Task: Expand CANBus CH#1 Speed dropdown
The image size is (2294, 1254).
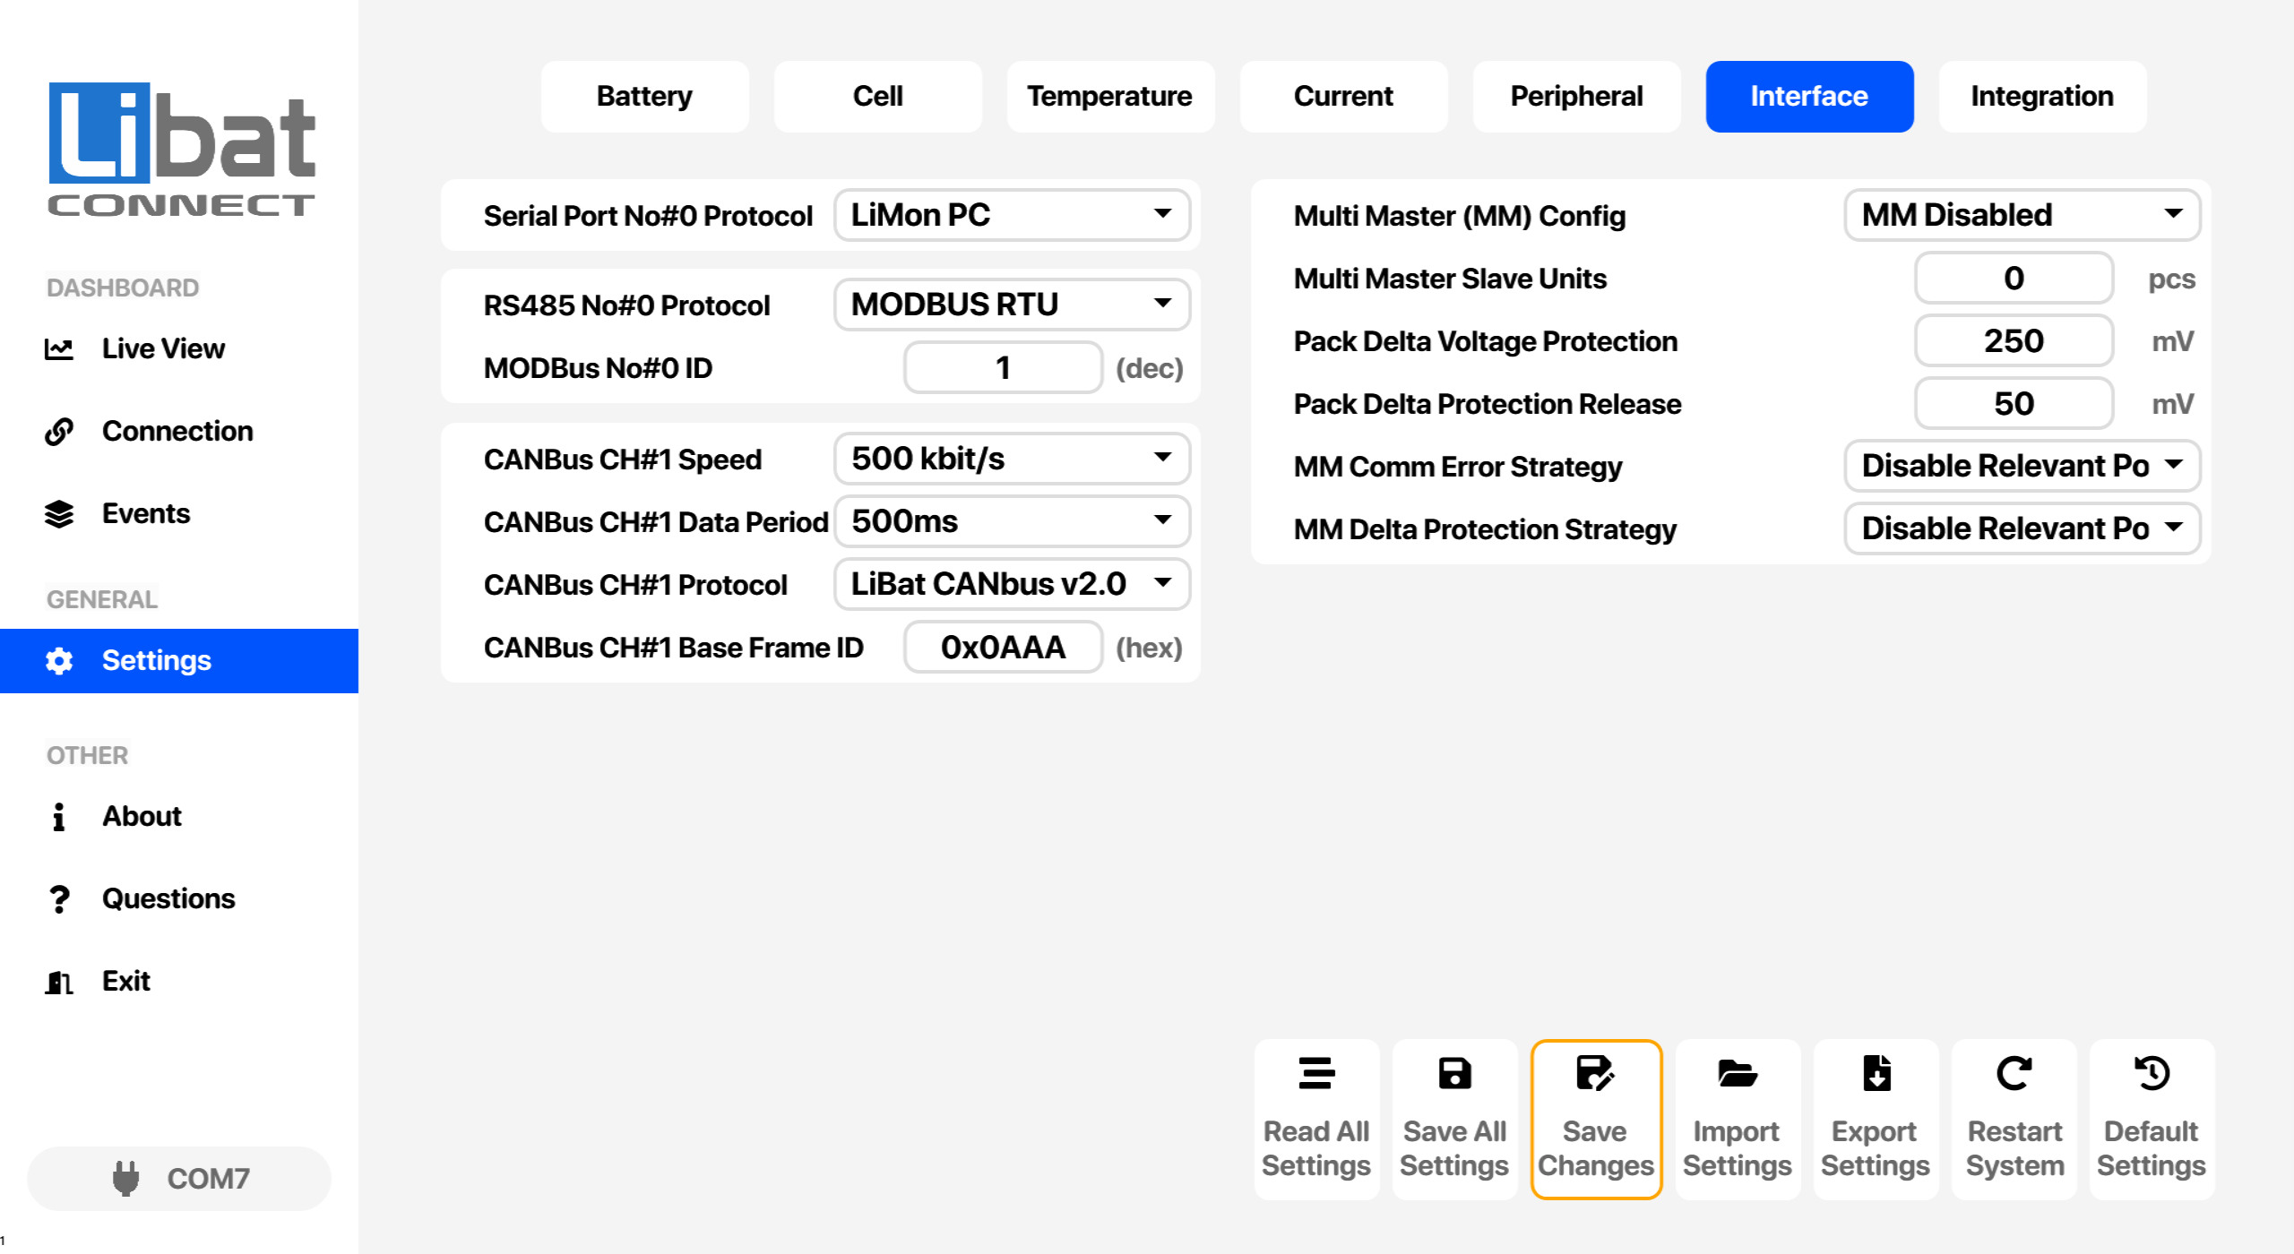Action: click(1012, 459)
